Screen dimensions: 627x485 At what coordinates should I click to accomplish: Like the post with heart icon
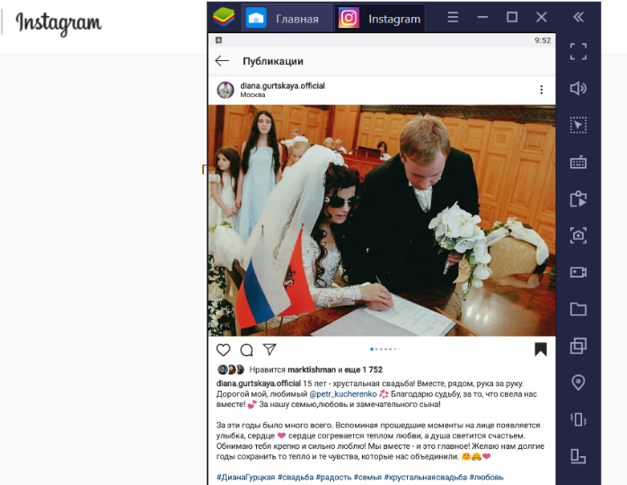click(x=223, y=350)
